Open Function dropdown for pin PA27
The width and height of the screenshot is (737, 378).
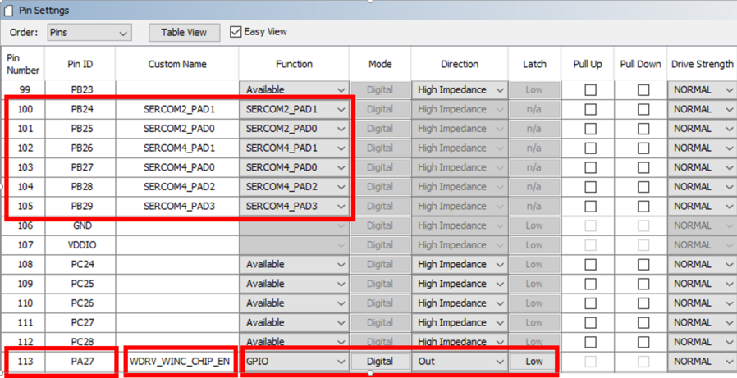point(295,362)
